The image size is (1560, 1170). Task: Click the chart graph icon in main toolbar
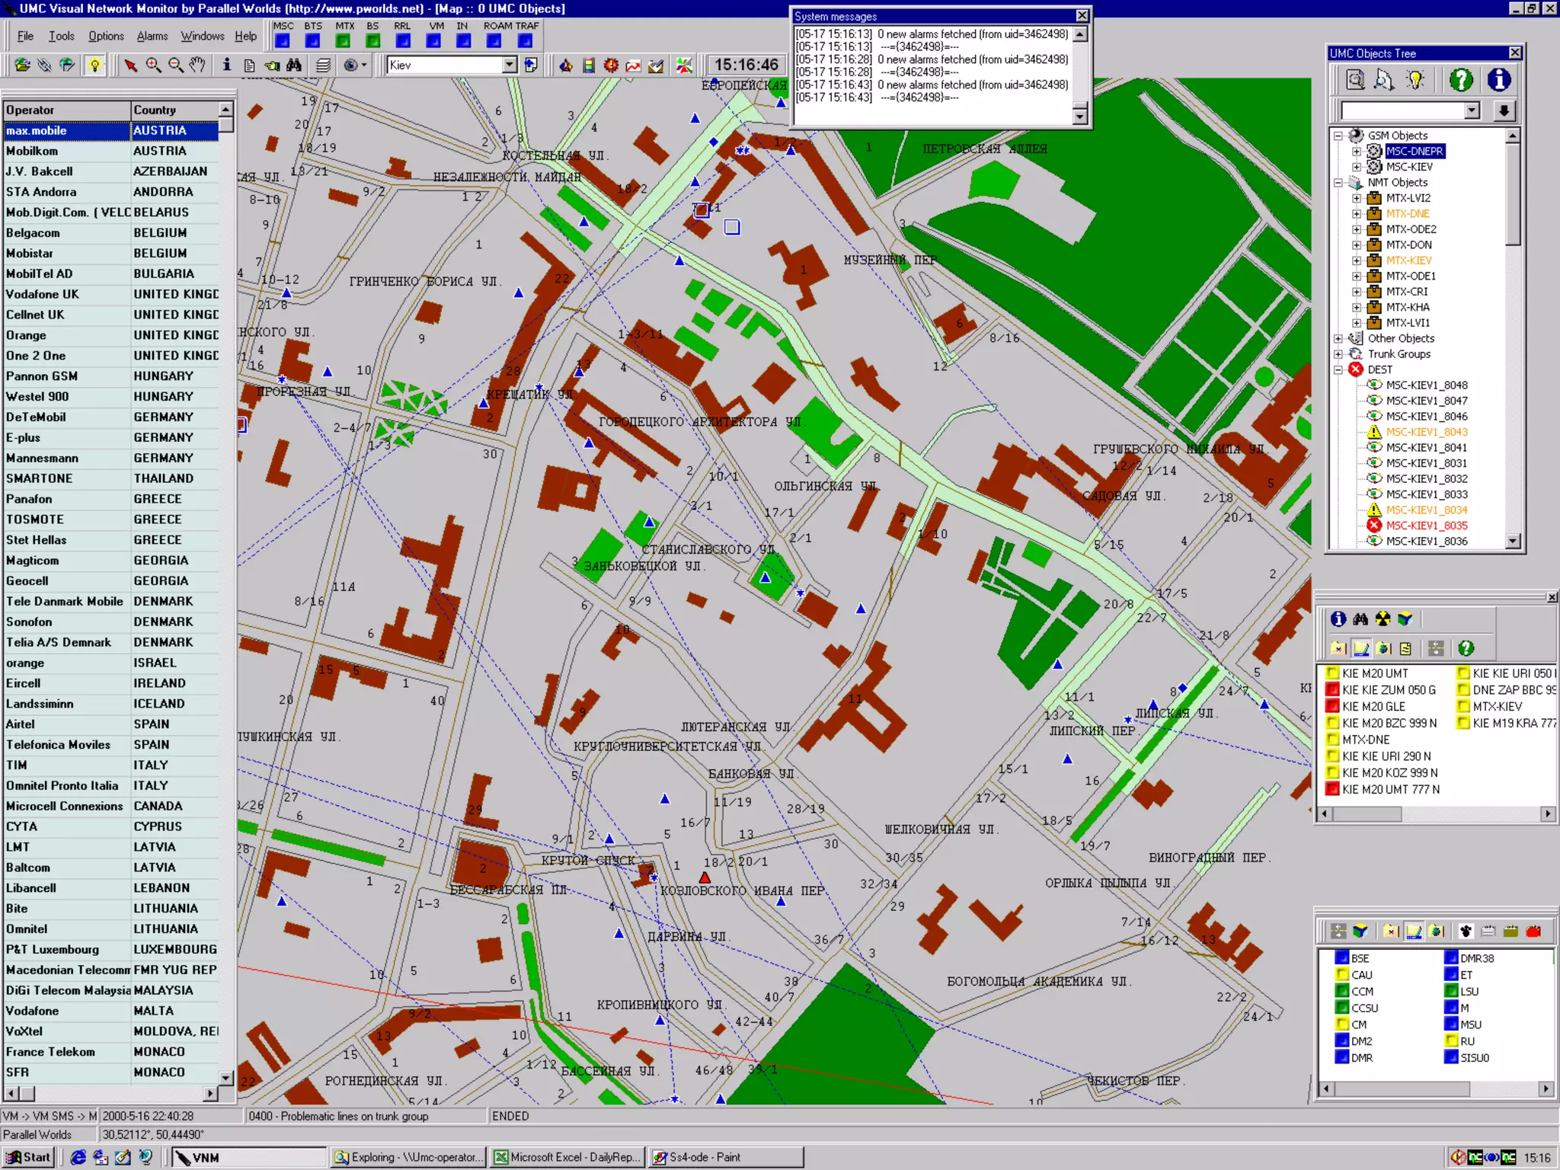click(x=633, y=66)
